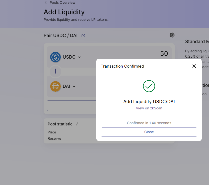209x185 pixels.
Task: Click the back chevron arrow icon
Action: point(46,3)
